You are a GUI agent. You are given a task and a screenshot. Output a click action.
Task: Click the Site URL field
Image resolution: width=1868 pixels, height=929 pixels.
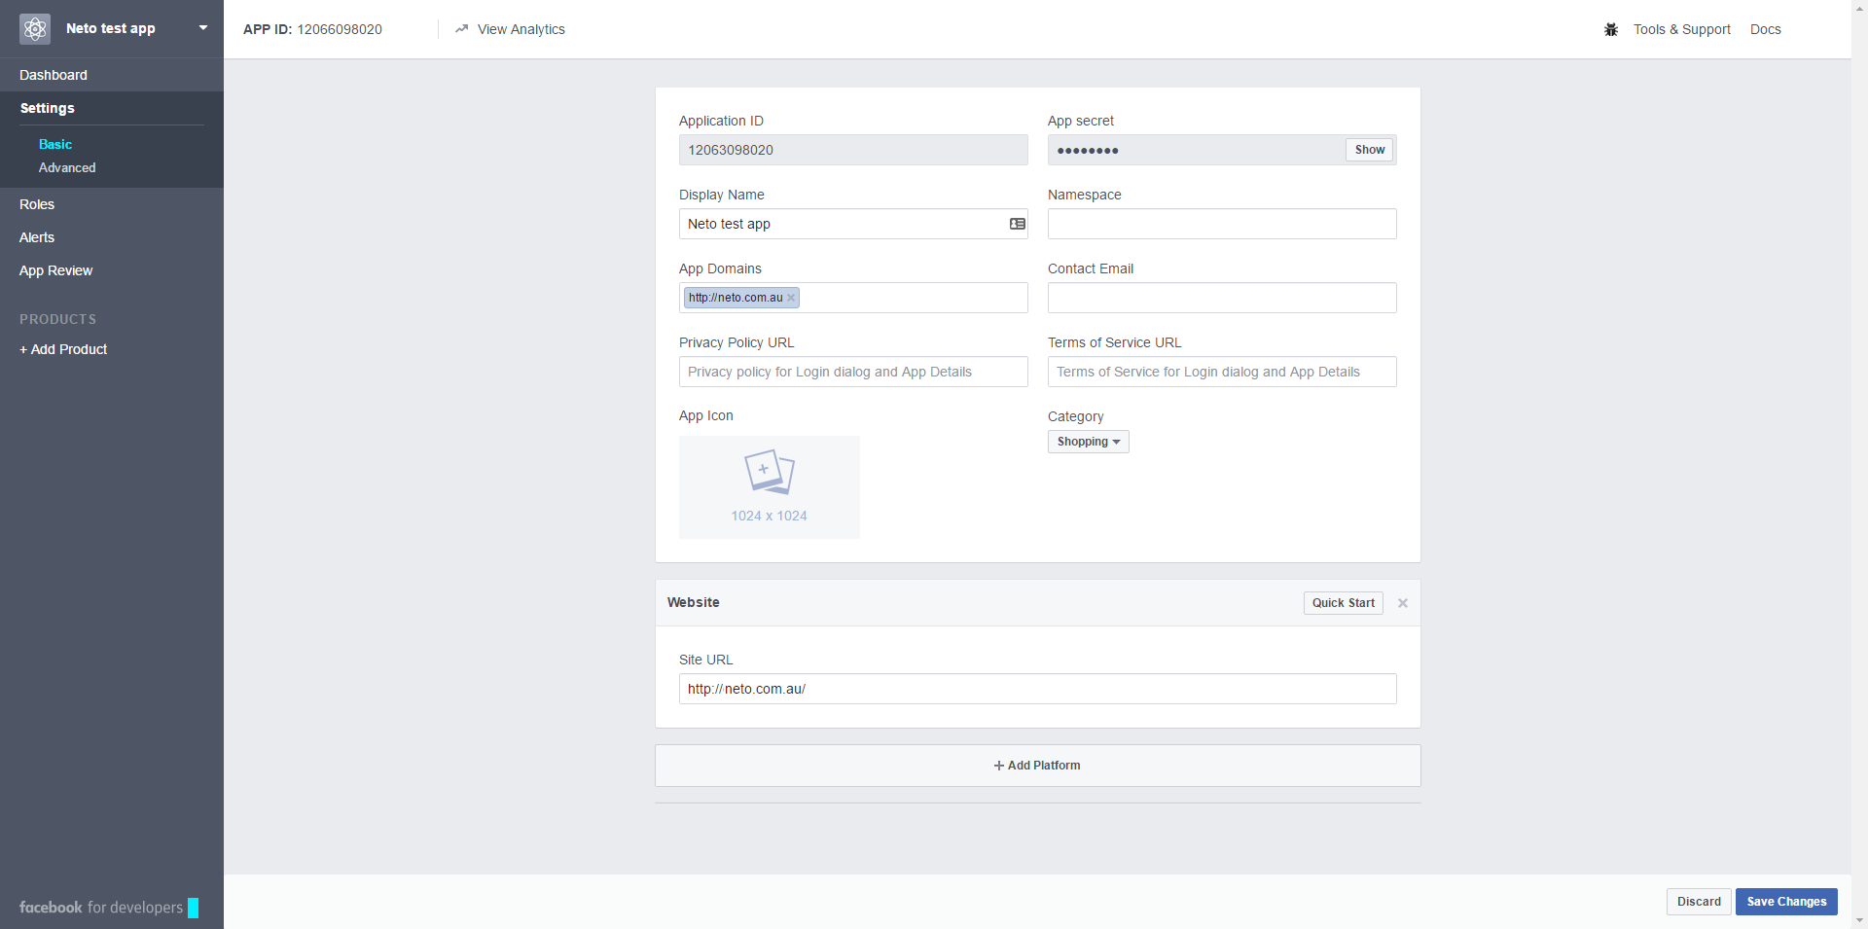(1037, 689)
